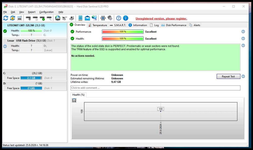Switch to the Temperature tab
The width and height of the screenshot is (253, 150).
98,25
